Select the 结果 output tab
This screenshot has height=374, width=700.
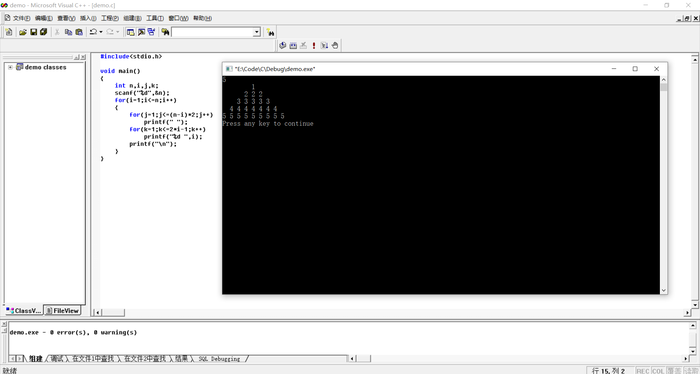(182, 359)
